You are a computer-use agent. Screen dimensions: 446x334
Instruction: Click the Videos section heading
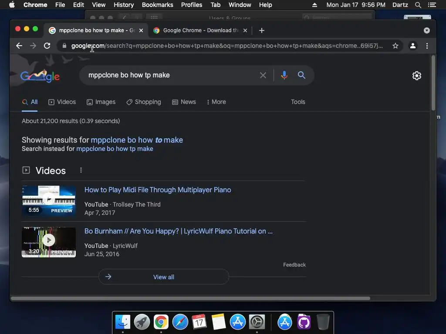click(51, 170)
